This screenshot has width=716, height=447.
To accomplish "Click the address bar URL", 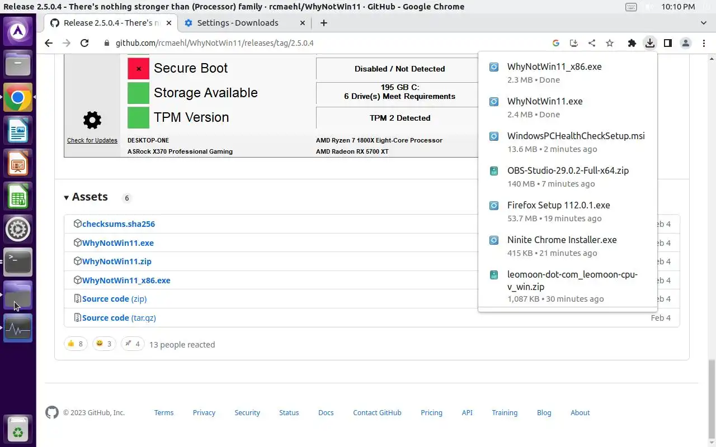I will pyautogui.click(x=214, y=43).
